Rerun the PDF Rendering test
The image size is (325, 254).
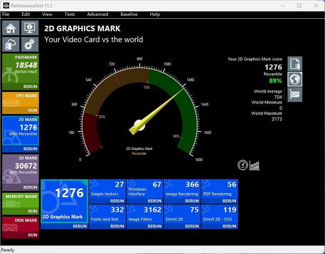coord(229,201)
